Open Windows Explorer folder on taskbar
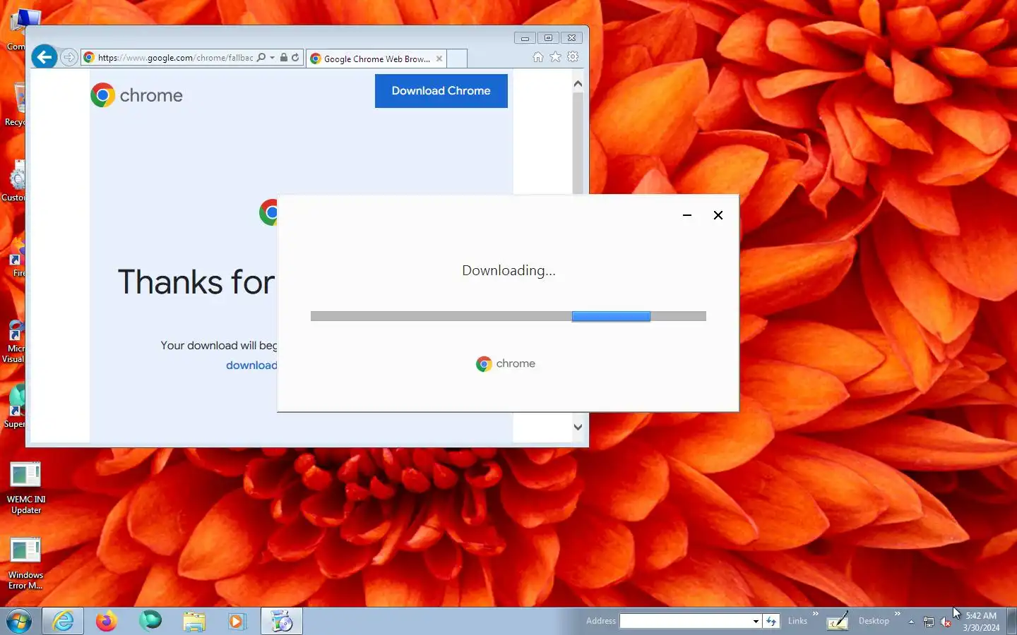The image size is (1017, 635). (194, 621)
